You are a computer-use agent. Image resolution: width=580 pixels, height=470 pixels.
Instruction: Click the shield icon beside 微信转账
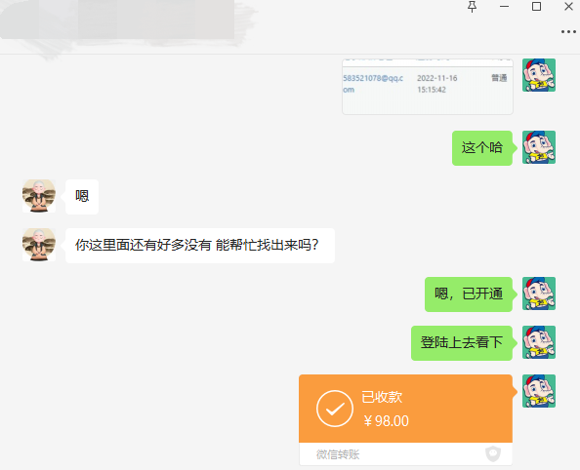click(493, 453)
